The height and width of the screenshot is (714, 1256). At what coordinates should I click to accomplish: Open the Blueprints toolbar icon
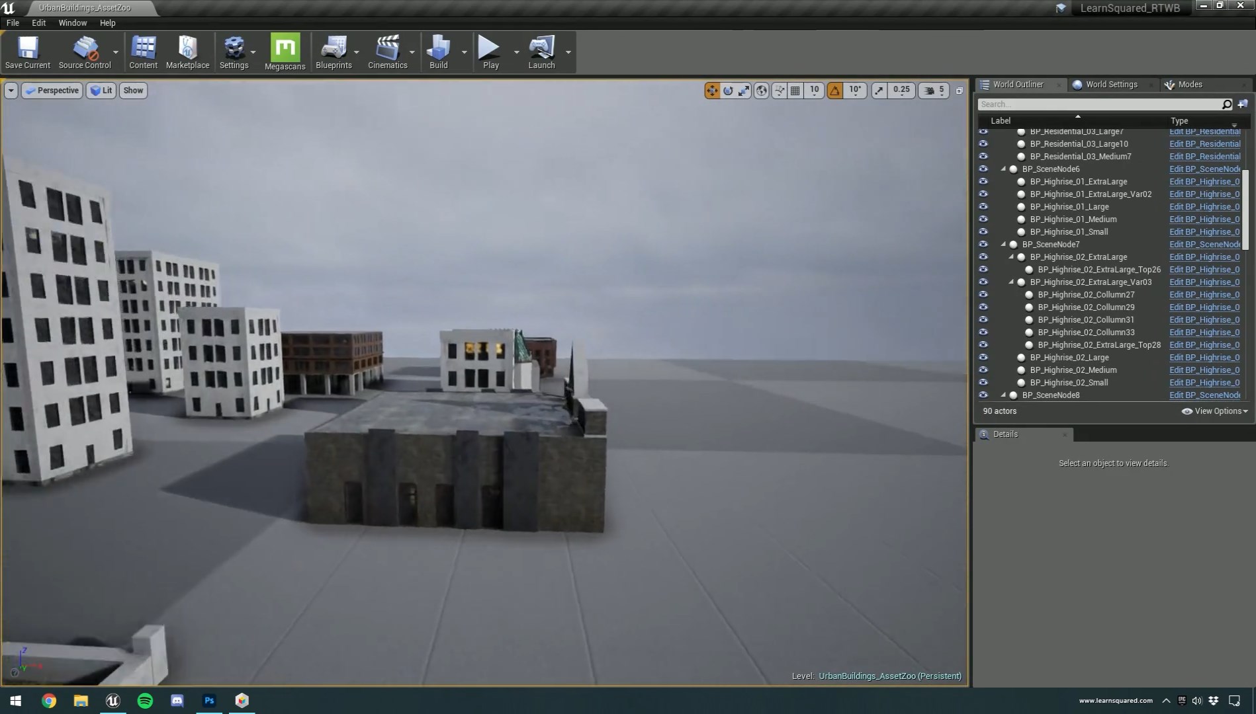pos(334,52)
